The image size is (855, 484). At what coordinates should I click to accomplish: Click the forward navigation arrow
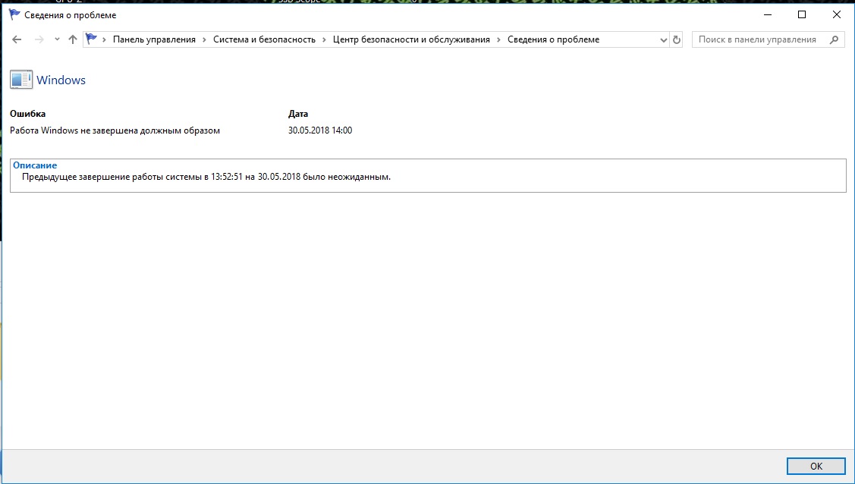click(x=39, y=39)
